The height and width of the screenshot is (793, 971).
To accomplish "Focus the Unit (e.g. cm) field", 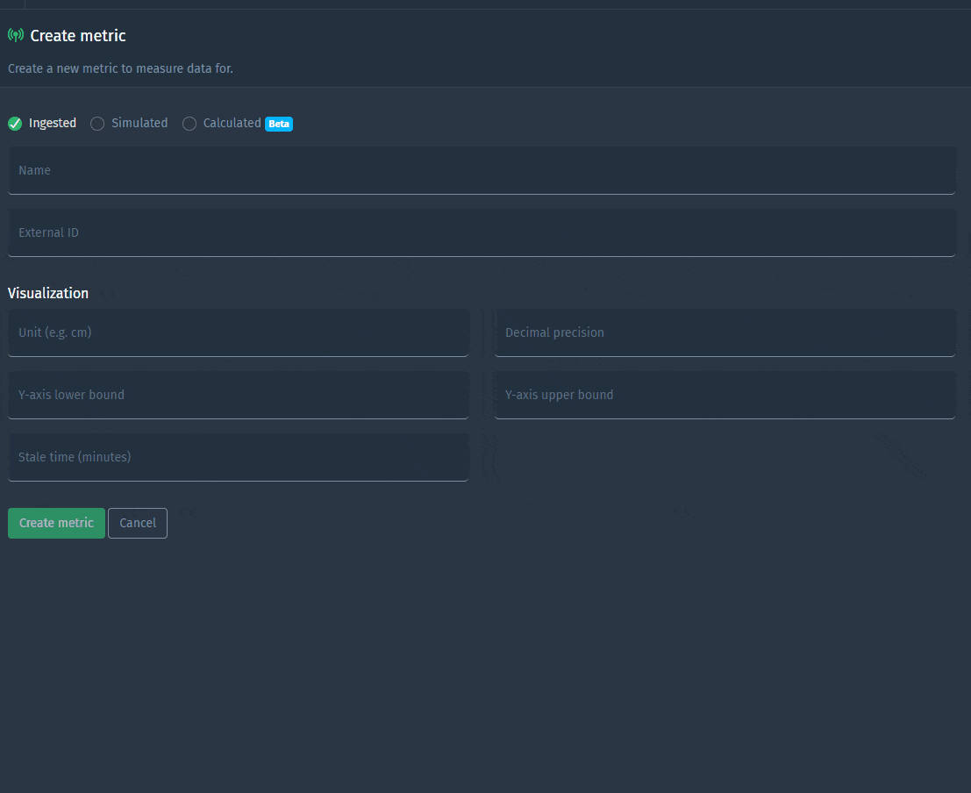I will [239, 332].
